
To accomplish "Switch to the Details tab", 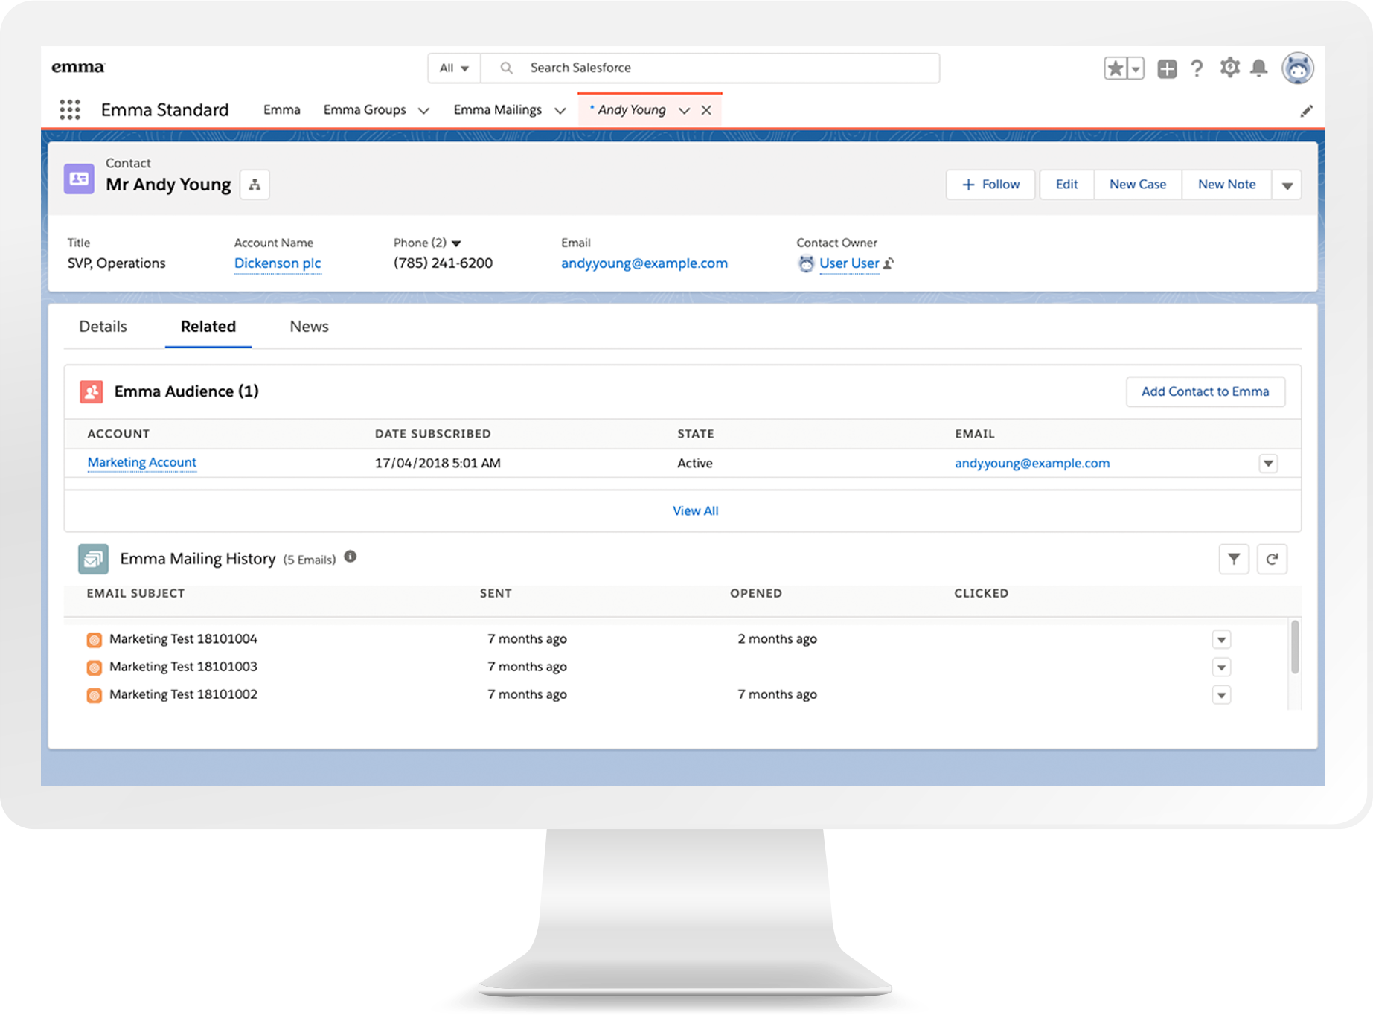I will [103, 326].
